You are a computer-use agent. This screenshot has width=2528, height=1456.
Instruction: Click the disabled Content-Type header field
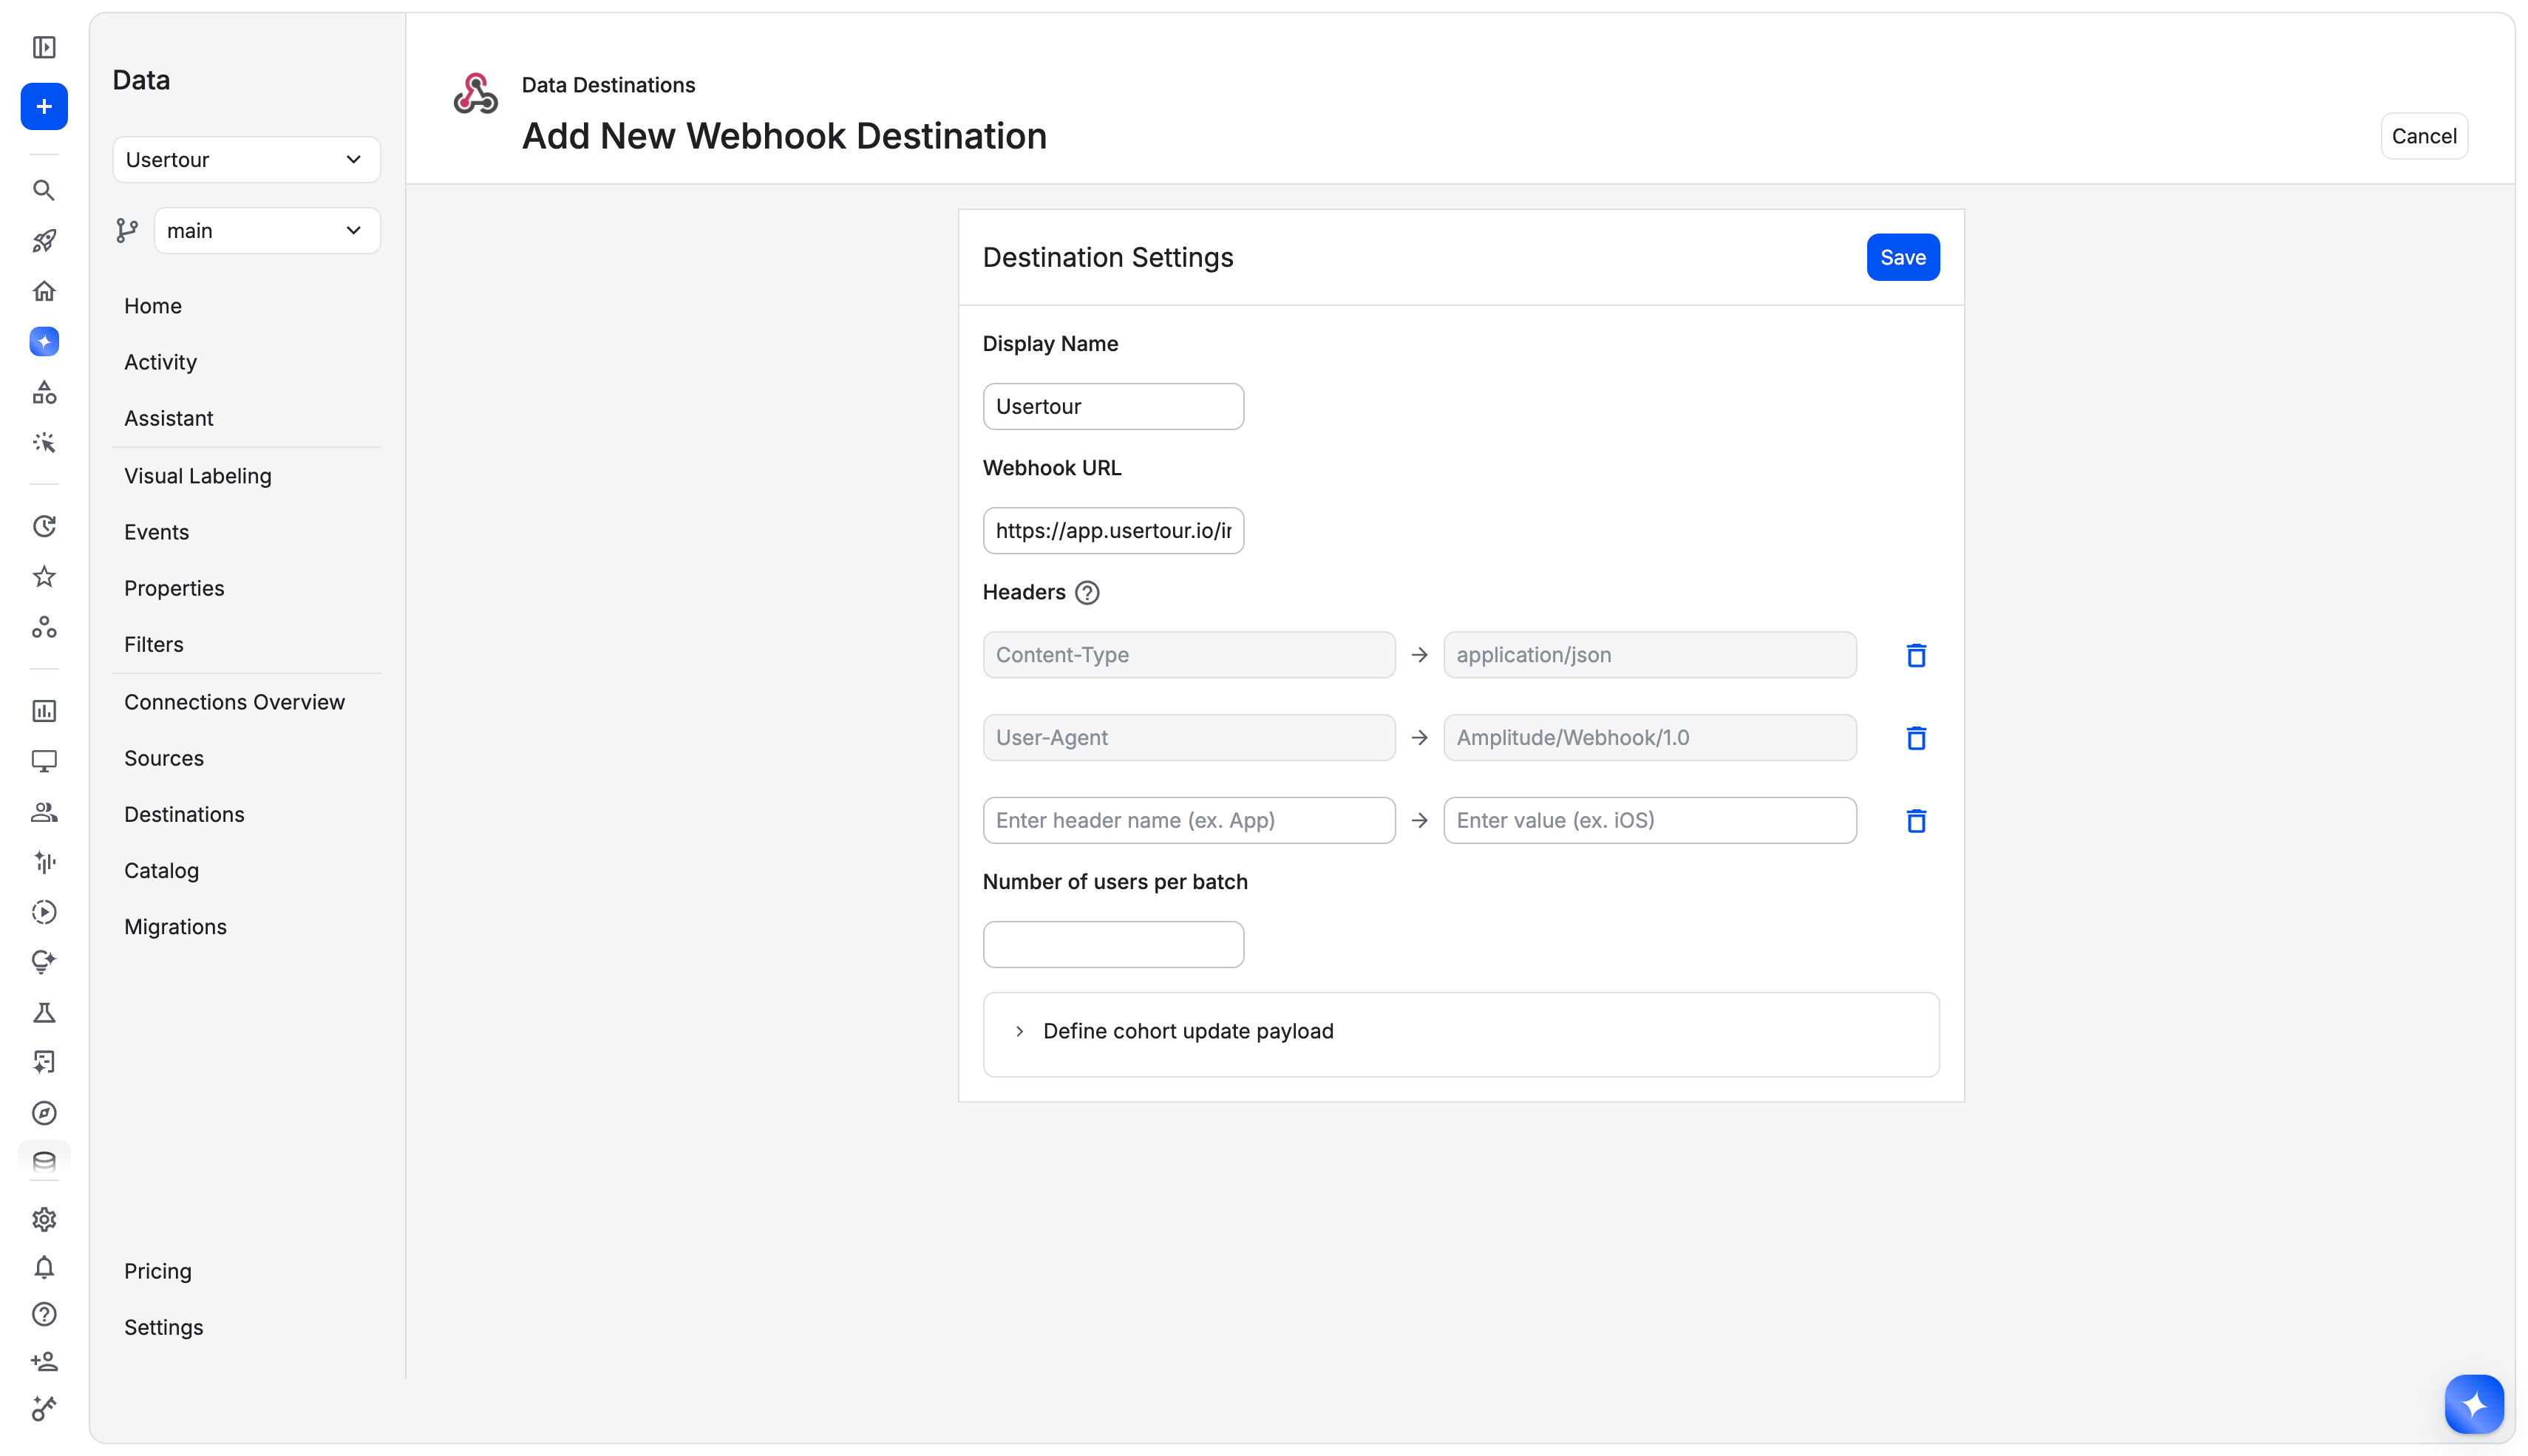1189,655
